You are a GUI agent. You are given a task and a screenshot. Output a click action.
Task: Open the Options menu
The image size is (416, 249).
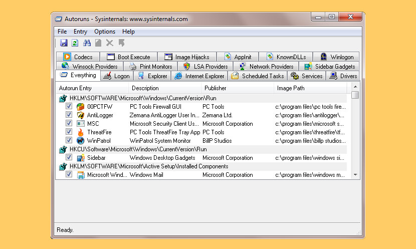[105, 32]
